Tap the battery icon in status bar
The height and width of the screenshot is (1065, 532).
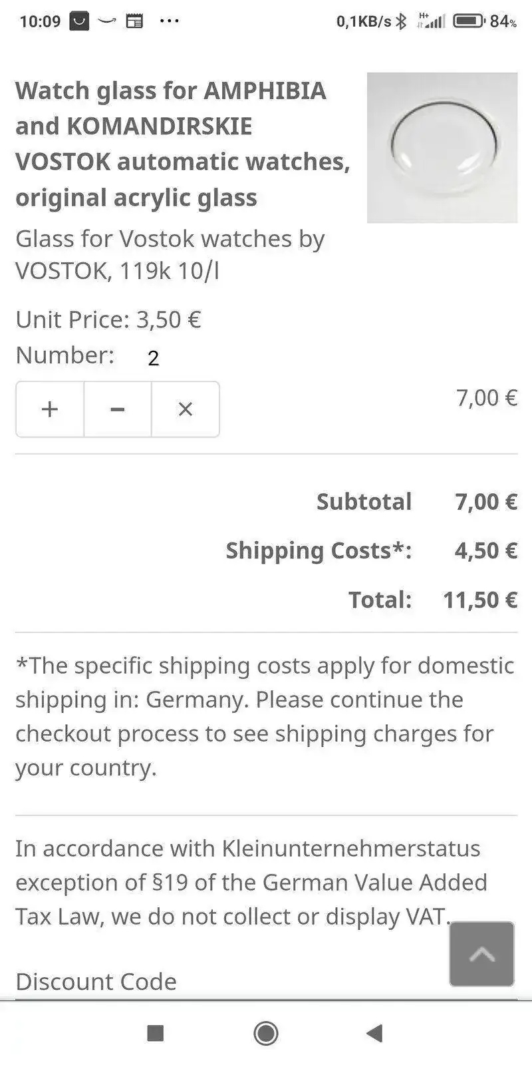point(469,21)
